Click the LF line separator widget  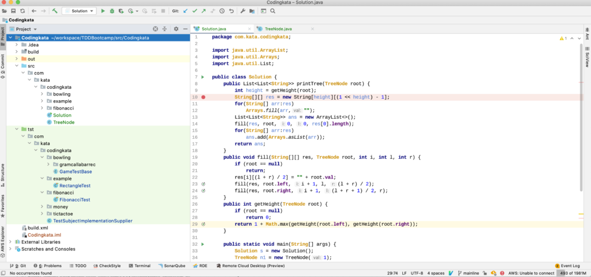point(404,273)
